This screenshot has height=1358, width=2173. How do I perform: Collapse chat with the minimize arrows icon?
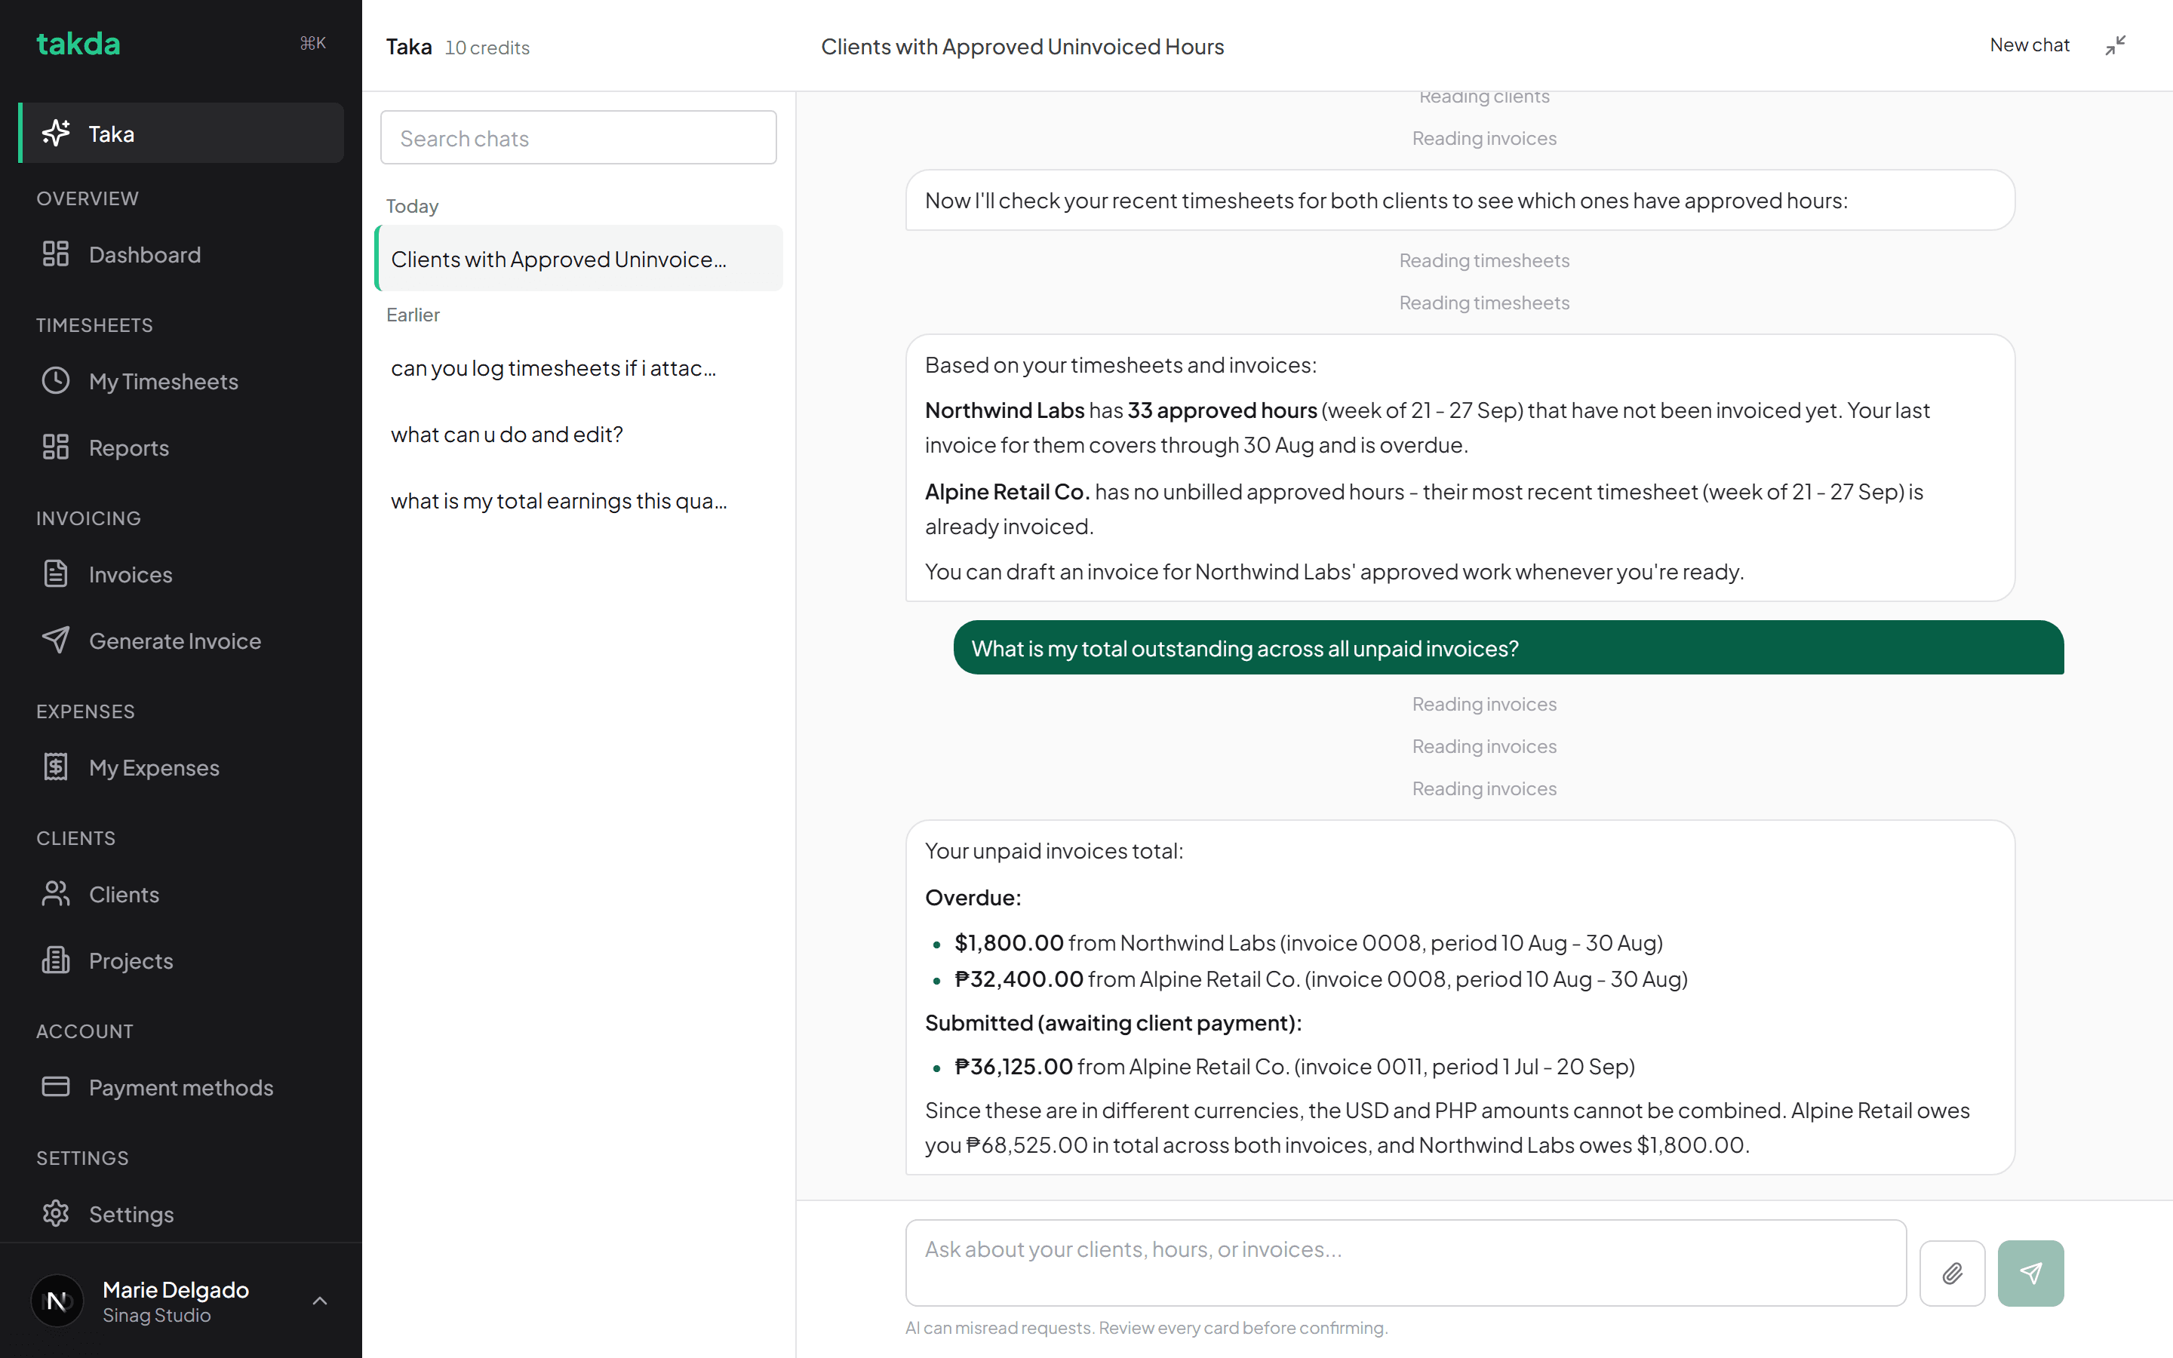(x=2116, y=45)
